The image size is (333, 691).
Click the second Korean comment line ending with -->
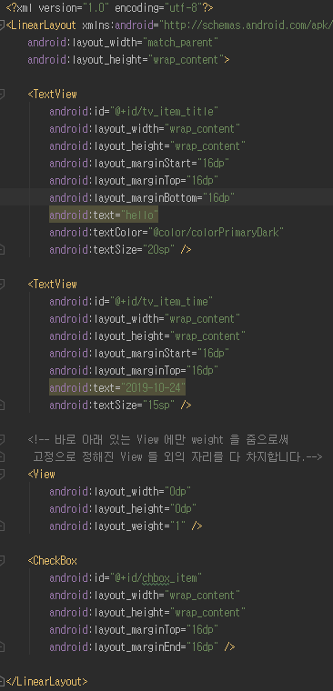(x=177, y=457)
